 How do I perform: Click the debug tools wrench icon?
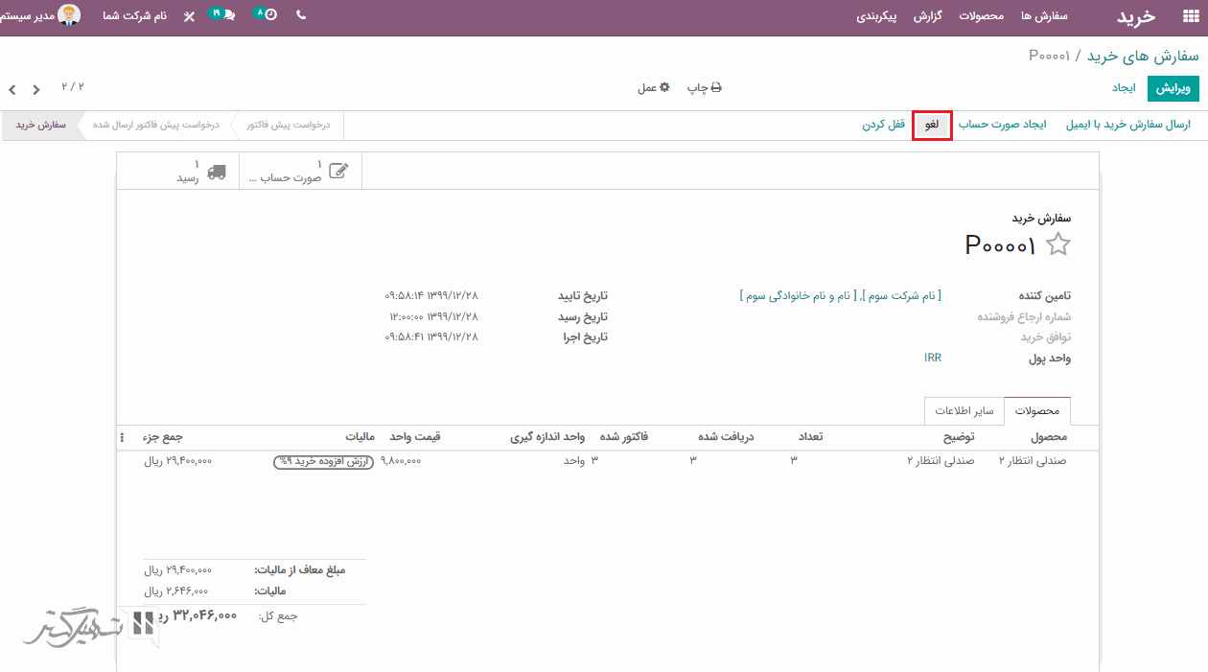pos(189,16)
